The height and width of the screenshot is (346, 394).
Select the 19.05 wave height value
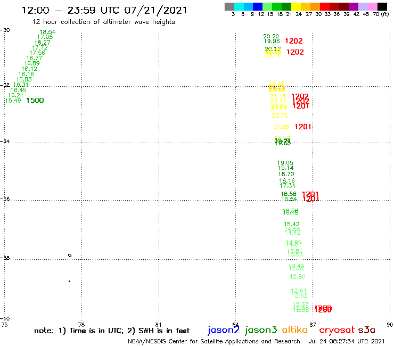(285, 163)
